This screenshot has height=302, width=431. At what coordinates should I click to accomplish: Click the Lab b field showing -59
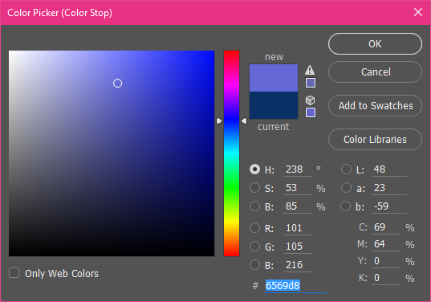(x=389, y=206)
